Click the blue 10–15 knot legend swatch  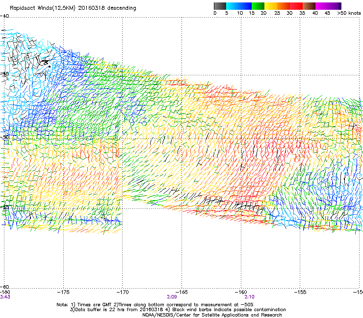coord(245,6)
